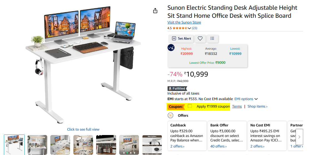309x155 pixels.
Task: Select the second product thumbnail image
Action: pos(37,145)
